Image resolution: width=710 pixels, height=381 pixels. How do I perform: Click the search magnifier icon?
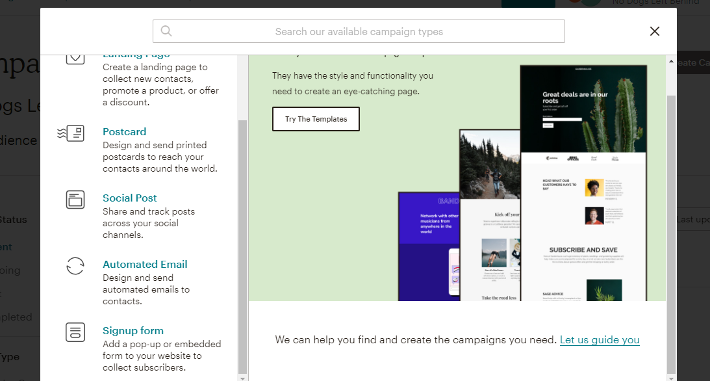pyautogui.click(x=166, y=31)
